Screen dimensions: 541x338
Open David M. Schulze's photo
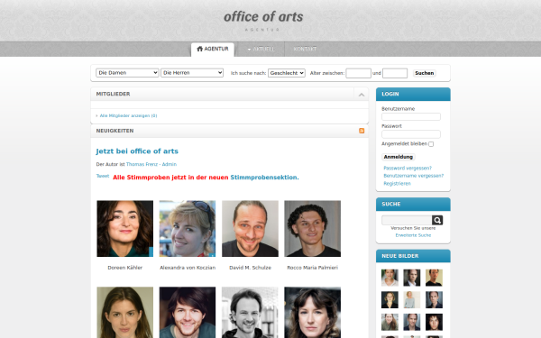[x=250, y=229]
